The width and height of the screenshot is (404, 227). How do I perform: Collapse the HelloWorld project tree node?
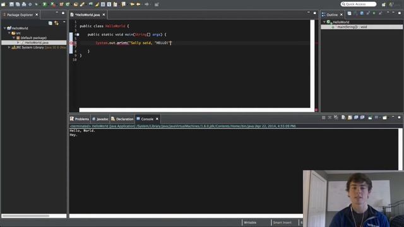(x=4, y=28)
